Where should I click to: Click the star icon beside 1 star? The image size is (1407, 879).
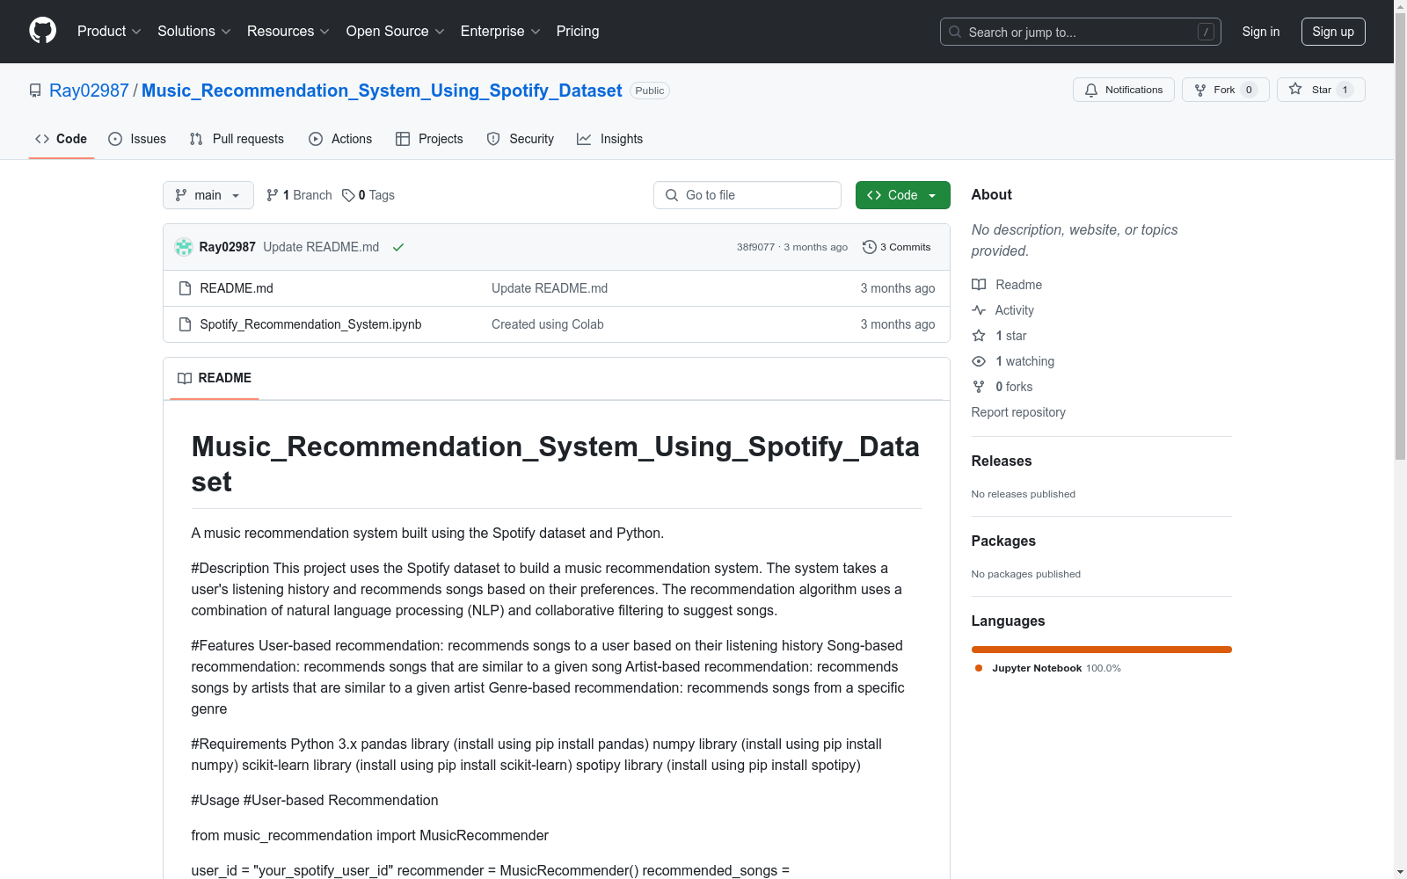[x=979, y=336]
